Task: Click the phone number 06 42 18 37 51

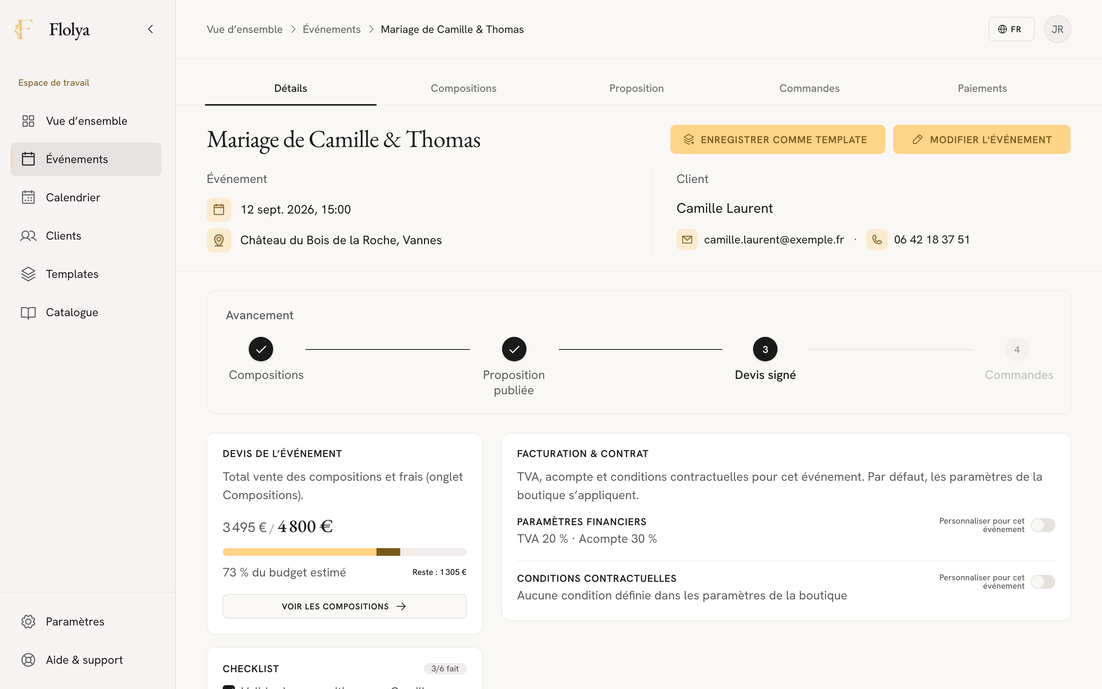Action: click(x=932, y=240)
